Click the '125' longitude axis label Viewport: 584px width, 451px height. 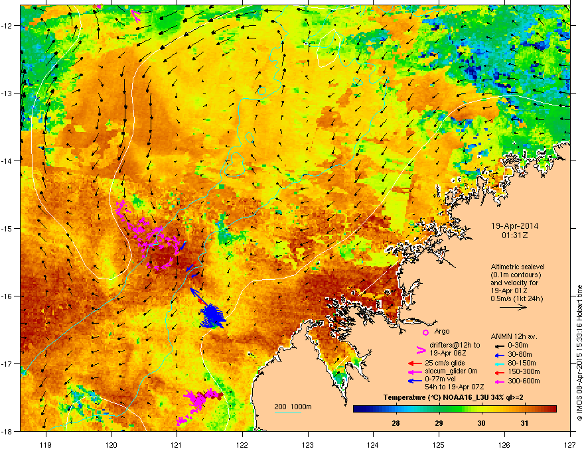click(x=439, y=444)
